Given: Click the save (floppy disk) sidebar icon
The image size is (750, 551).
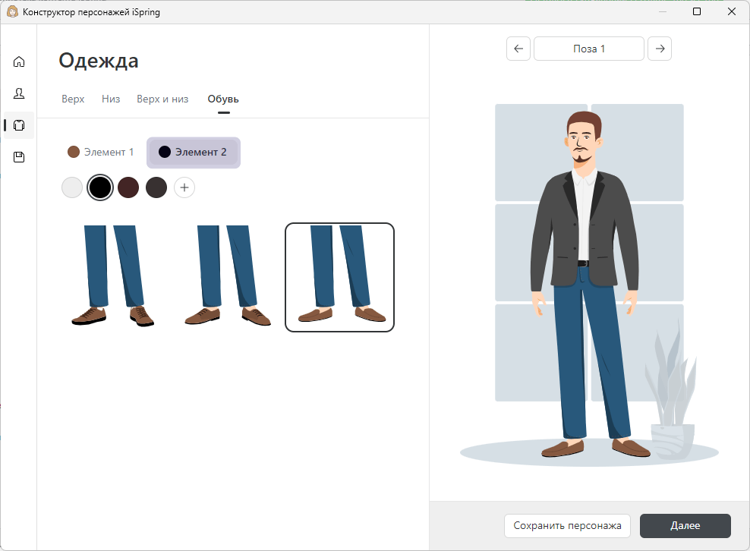Looking at the screenshot, I should (x=18, y=156).
